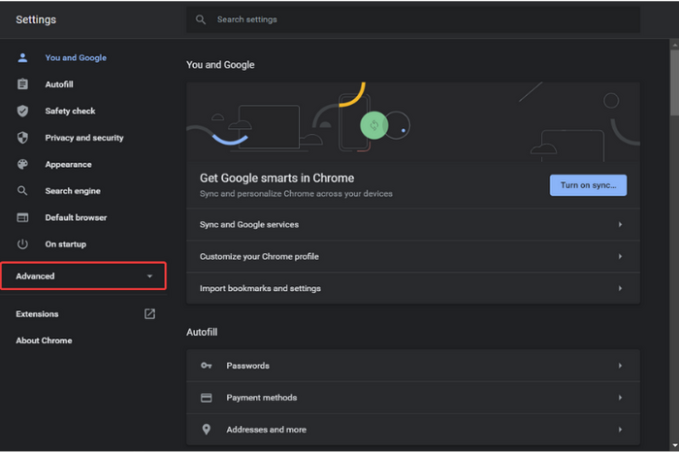Click the search magnifier icon in settings bar
The width and height of the screenshot is (679, 452).
(x=201, y=19)
